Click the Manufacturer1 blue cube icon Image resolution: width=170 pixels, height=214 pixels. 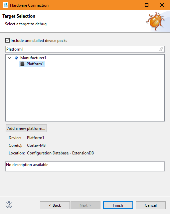click(x=16, y=58)
